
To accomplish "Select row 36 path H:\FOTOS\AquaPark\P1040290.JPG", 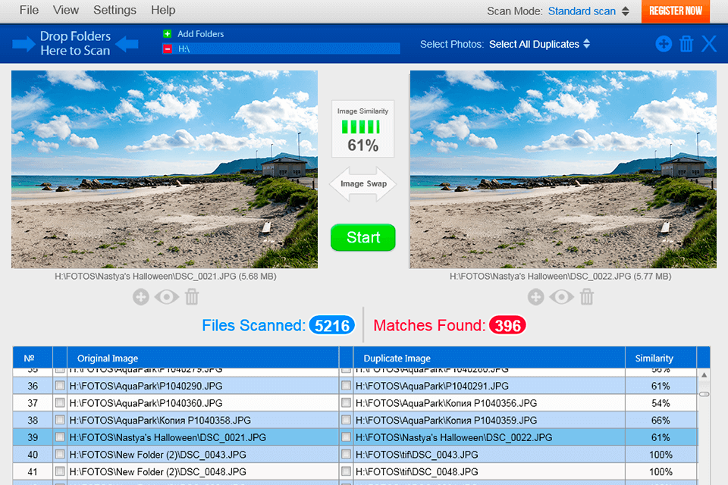I will point(146,386).
